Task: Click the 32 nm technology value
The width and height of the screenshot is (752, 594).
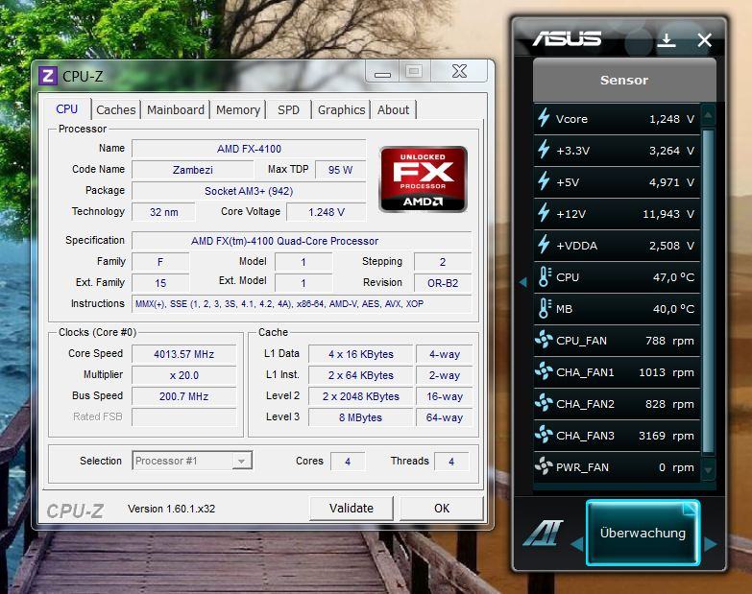Action: point(164,212)
